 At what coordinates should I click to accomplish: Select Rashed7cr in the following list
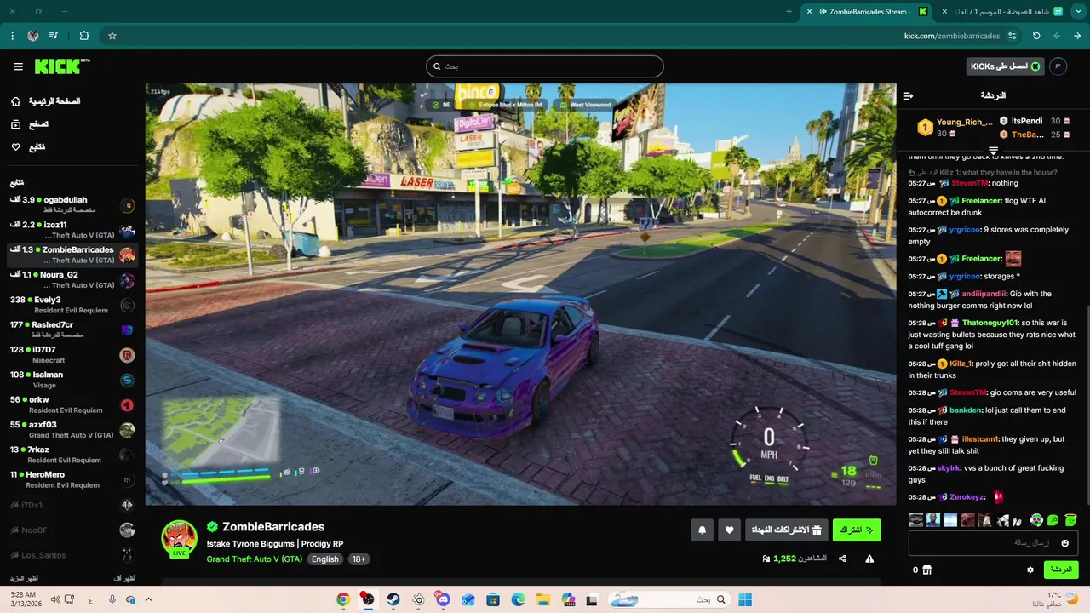coord(72,329)
